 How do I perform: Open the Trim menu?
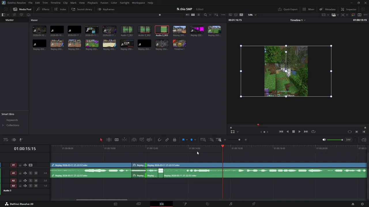[x=45, y=3]
